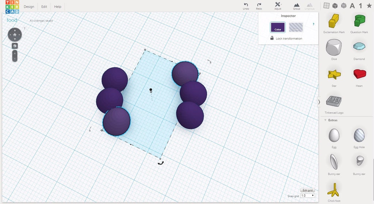Click the rotation arrow near the top-right sphere
The height and width of the screenshot is (204, 374).
point(209,62)
